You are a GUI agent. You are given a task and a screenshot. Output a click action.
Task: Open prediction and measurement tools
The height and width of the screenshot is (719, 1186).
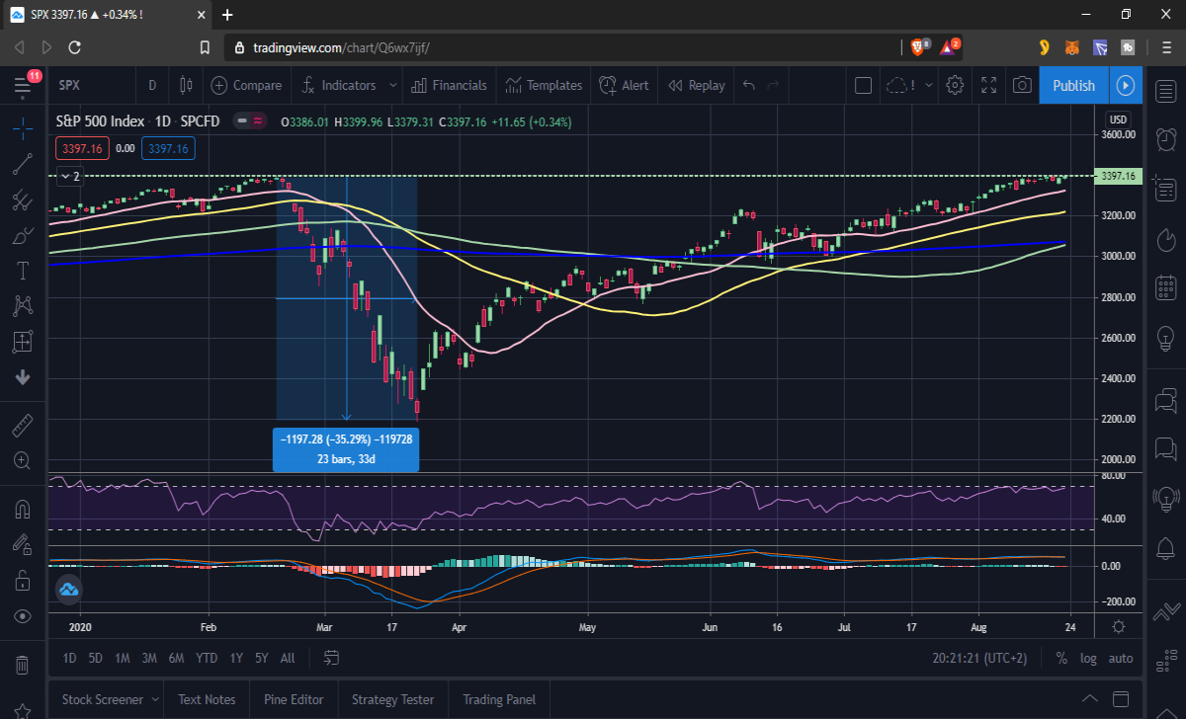23,342
